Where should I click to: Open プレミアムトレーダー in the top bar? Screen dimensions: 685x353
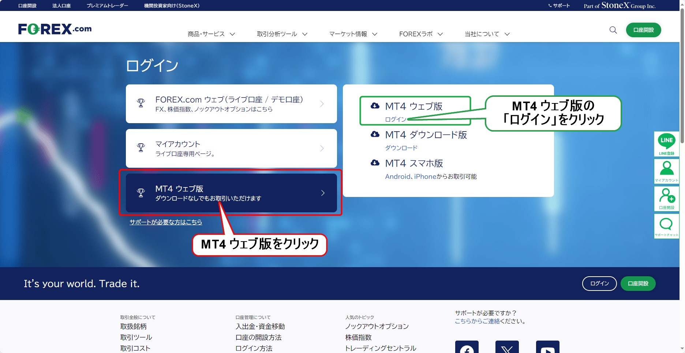click(107, 5)
